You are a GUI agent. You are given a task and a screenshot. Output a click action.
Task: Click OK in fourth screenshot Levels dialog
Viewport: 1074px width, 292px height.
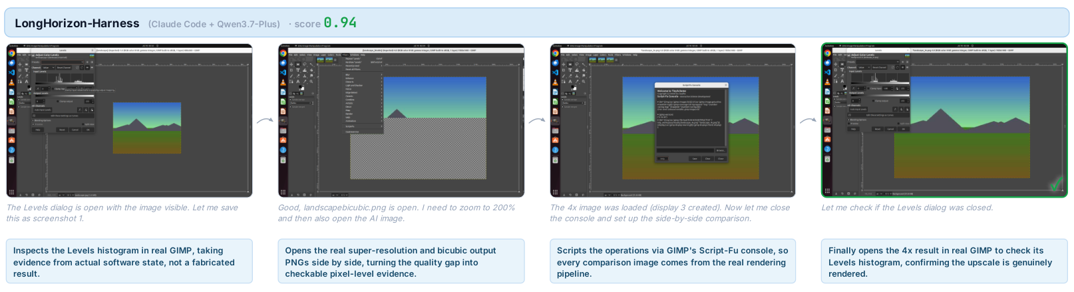[904, 129]
